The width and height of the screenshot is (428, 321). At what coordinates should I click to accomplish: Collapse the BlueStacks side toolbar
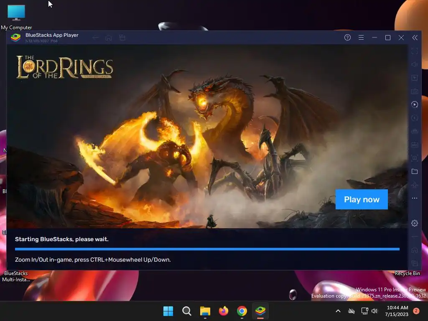point(415,37)
